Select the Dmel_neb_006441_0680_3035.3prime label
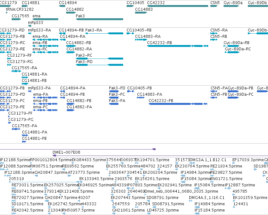 [181, 191]
